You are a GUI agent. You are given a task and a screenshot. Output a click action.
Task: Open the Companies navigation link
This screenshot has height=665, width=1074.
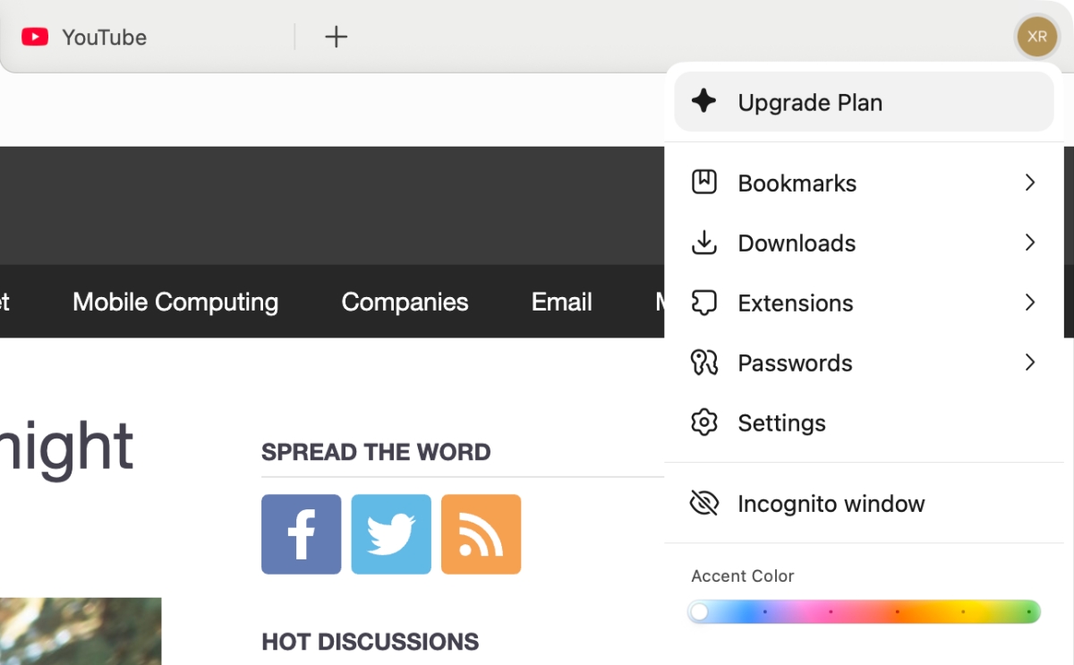(405, 302)
